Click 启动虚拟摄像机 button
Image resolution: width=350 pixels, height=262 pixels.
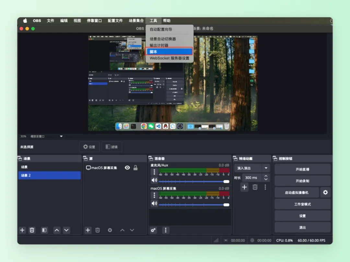coord(297,192)
